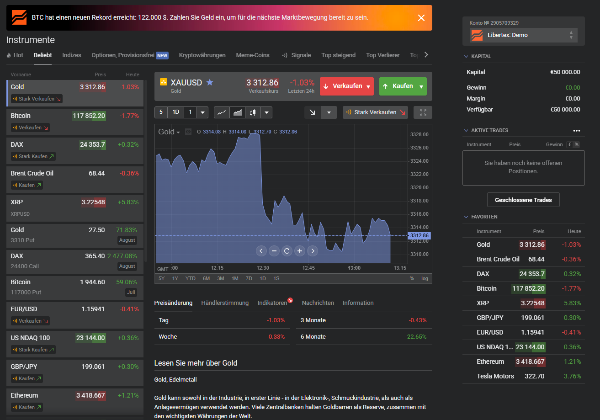Select area chart type icon

point(237,112)
